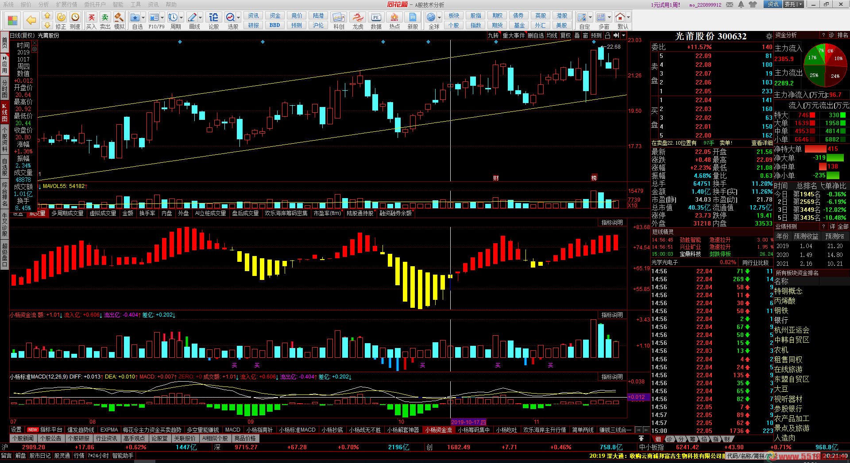Click the F10/F9 info icon
Viewport: 850px width, 463px height.
154,17
